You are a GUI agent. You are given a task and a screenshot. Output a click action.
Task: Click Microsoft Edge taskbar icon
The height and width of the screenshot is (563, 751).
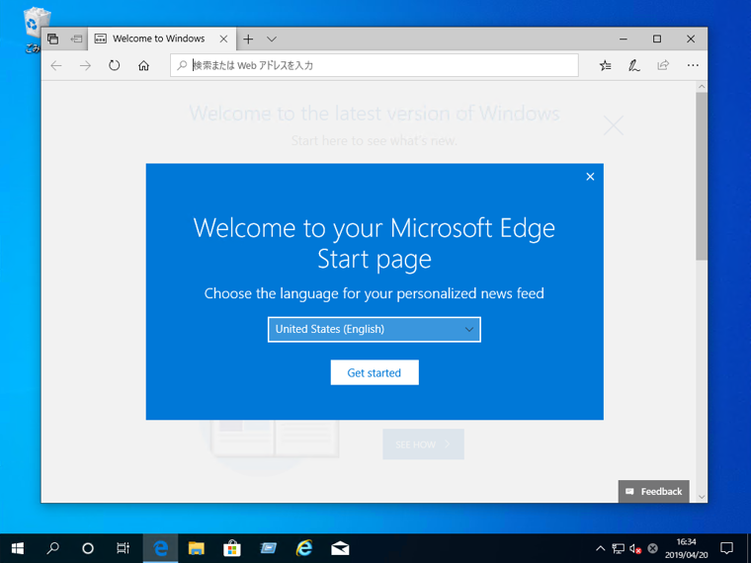point(160,548)
